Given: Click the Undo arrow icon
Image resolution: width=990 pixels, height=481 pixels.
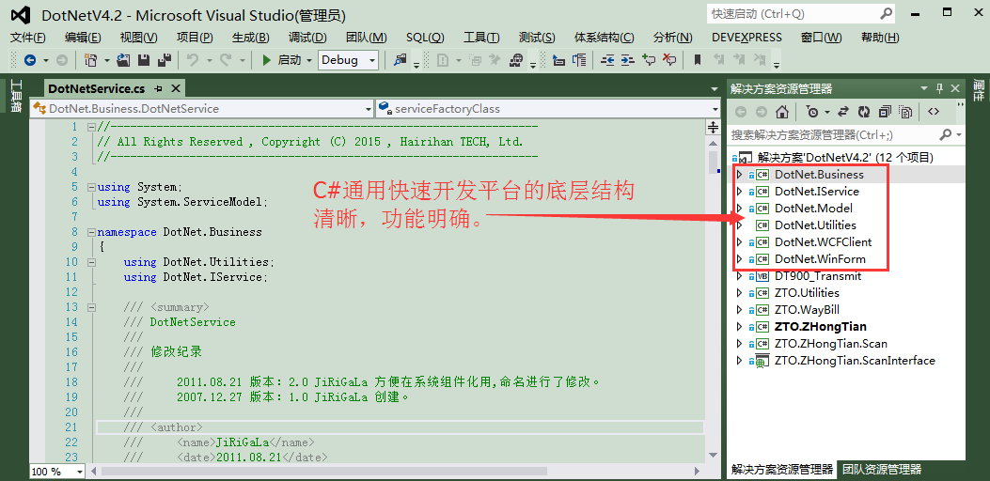Looking at the screenshot, I should [193, 61].
